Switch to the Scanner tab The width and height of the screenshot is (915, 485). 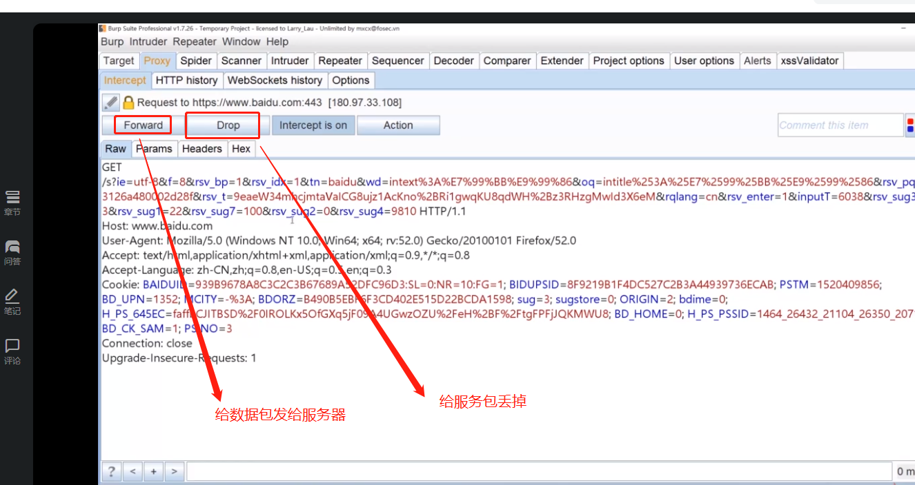click(242, 61)
